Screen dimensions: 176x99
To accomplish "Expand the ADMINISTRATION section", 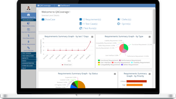I will (x=29, y=63).
